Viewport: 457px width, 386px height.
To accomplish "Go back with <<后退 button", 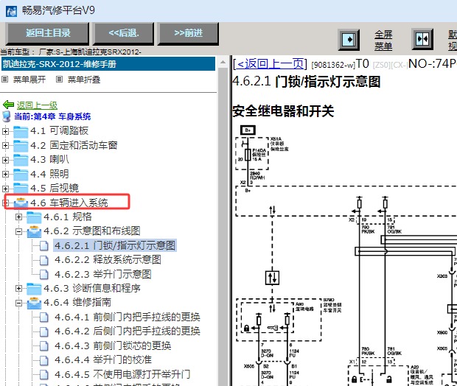I will point(123,33).
